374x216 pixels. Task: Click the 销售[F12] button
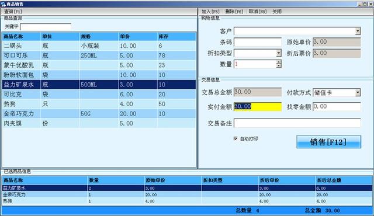click(328, 142)
